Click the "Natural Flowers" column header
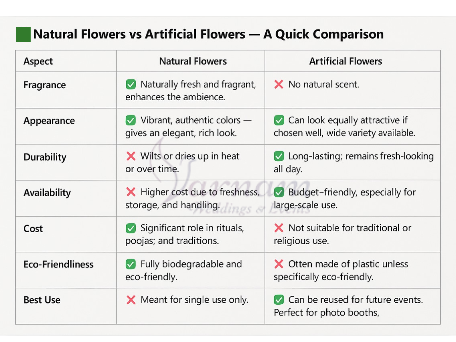Viewport: 456px width, 342px height. tap(193, 61)
